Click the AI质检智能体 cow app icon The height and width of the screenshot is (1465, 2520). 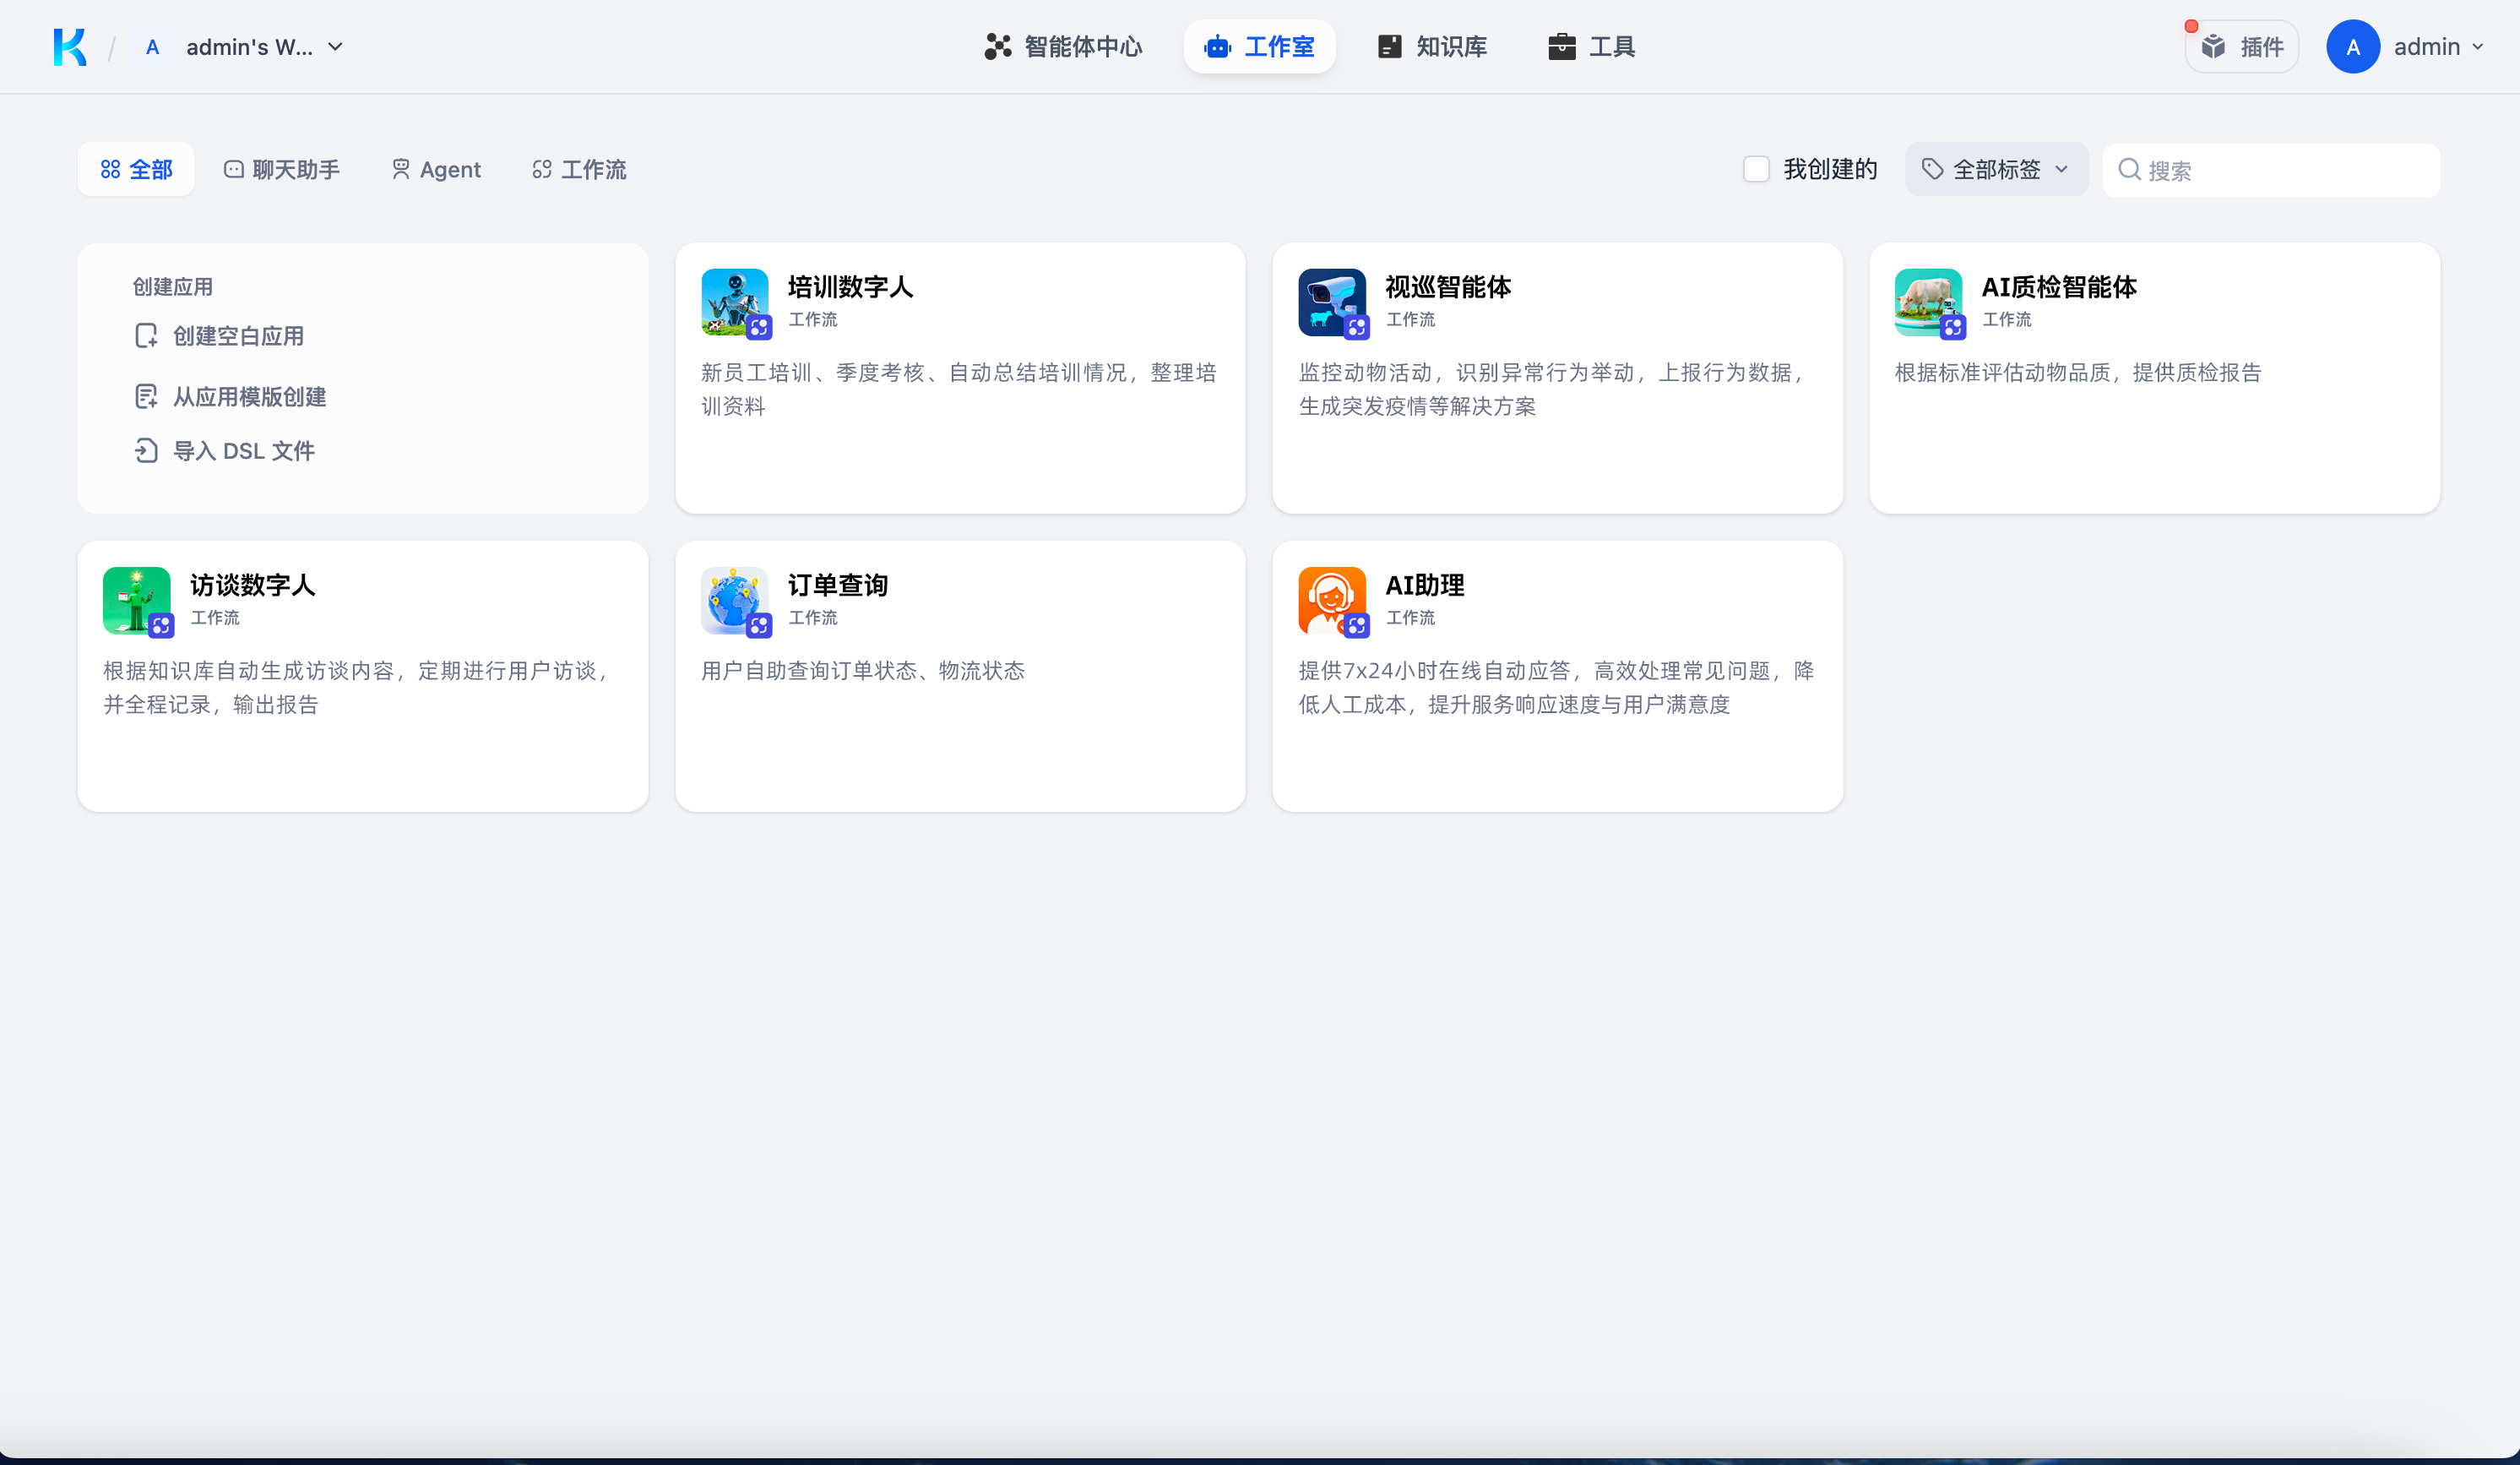1927,302
